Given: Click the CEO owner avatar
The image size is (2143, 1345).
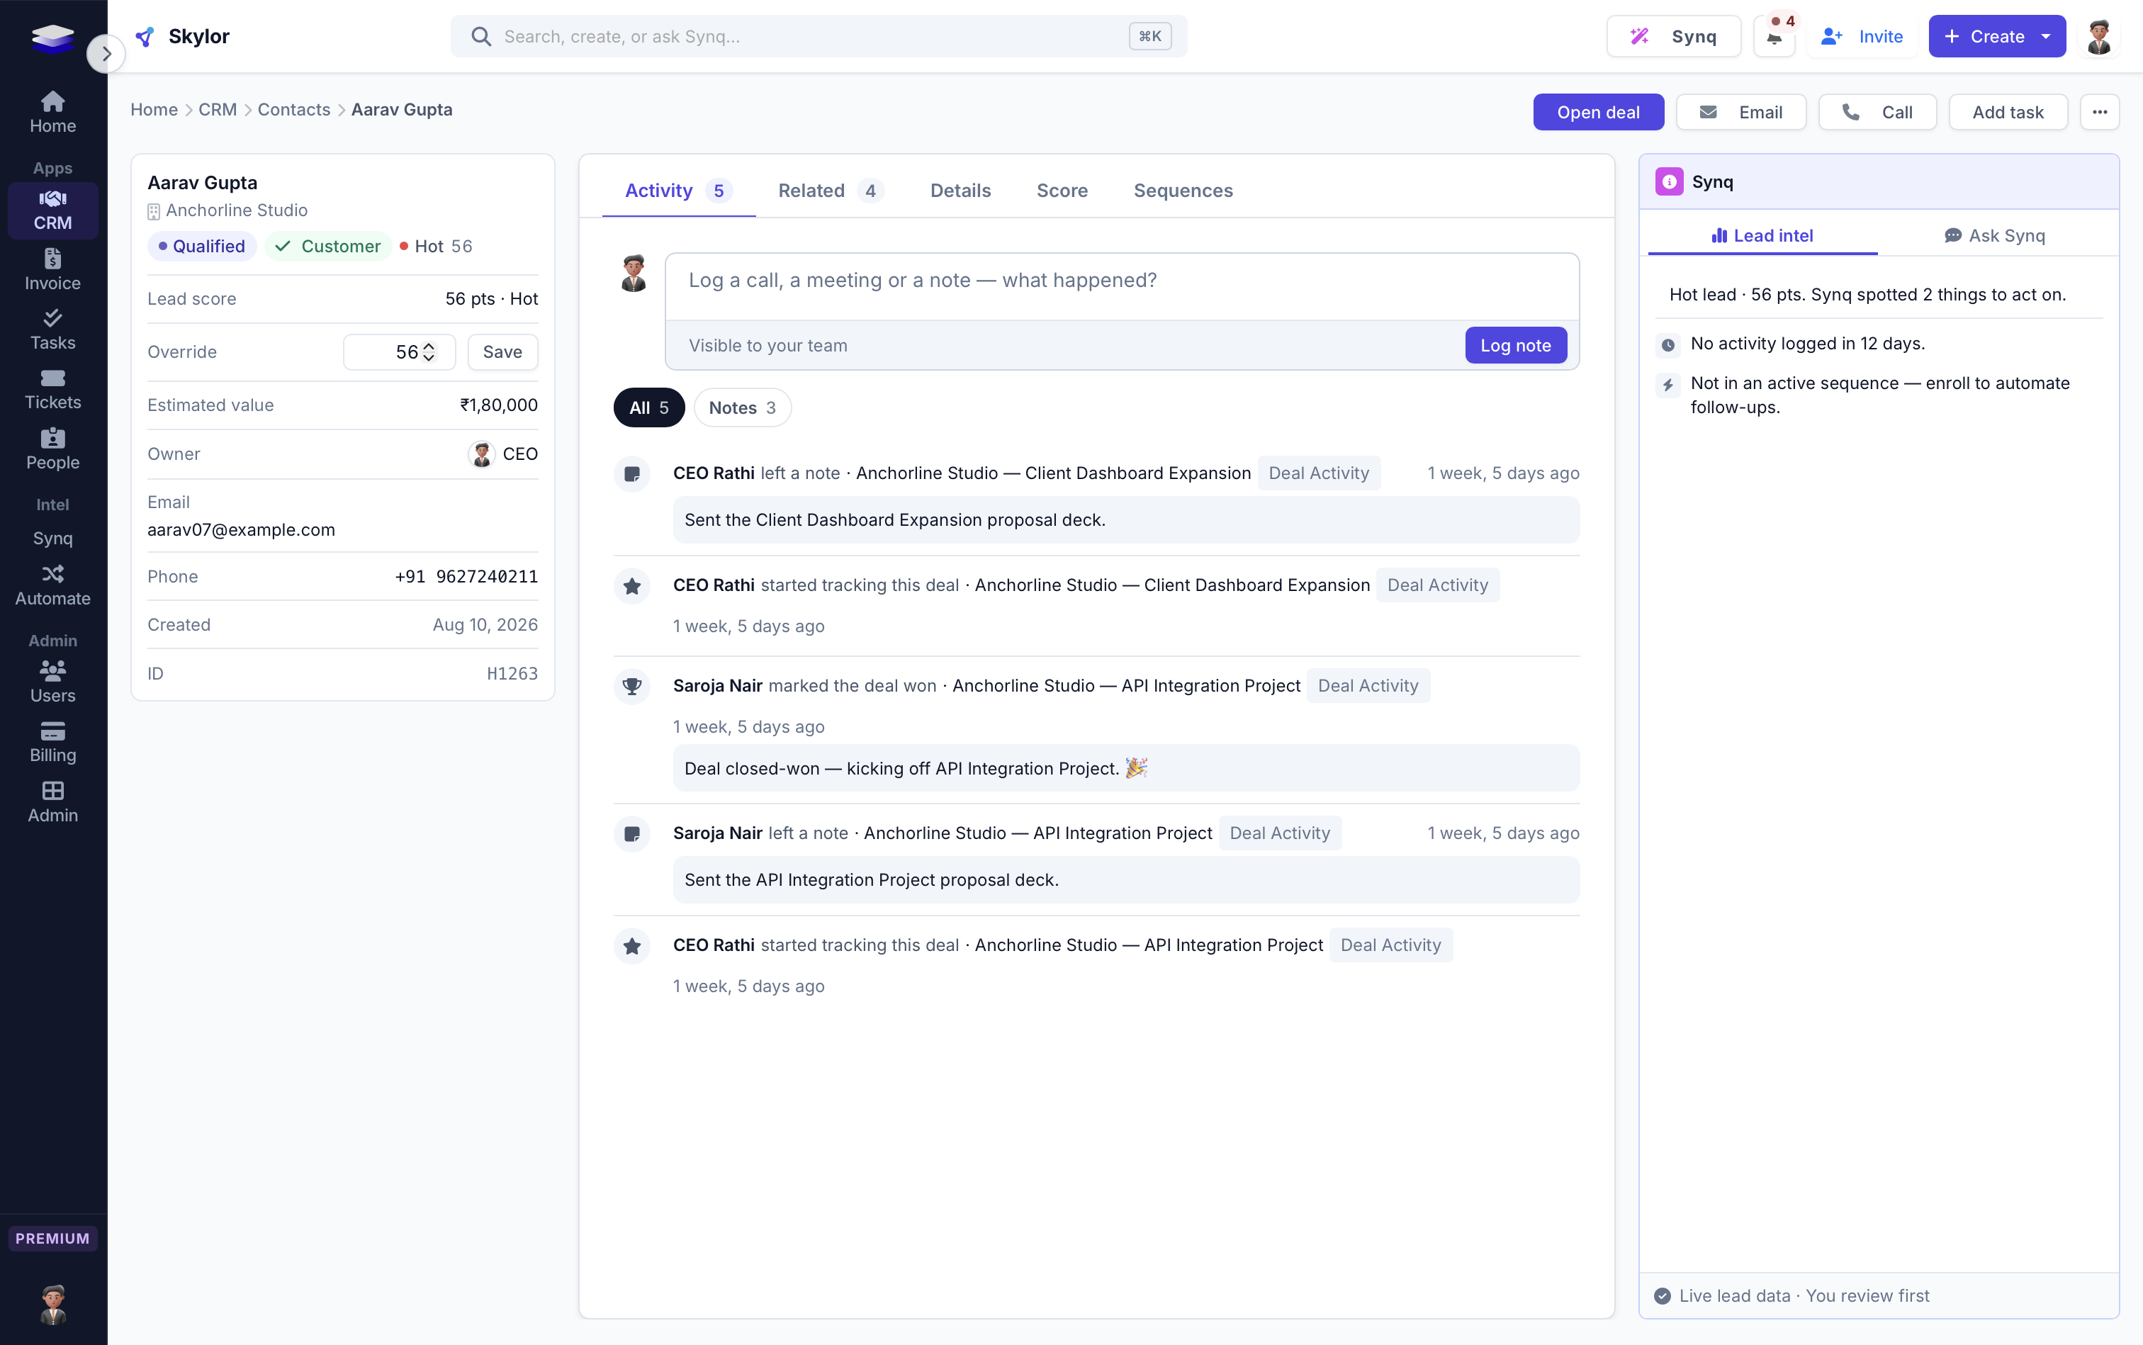Looking at the screenshot, I should (482, 454).
